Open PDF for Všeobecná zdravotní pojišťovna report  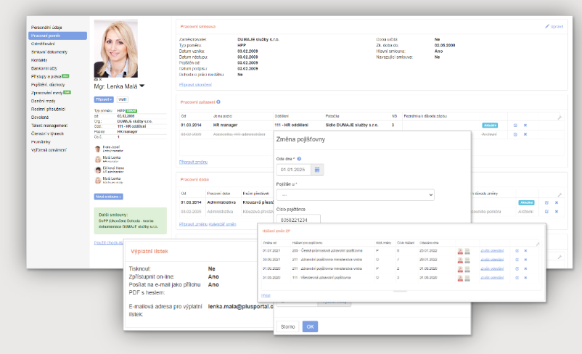460,278
